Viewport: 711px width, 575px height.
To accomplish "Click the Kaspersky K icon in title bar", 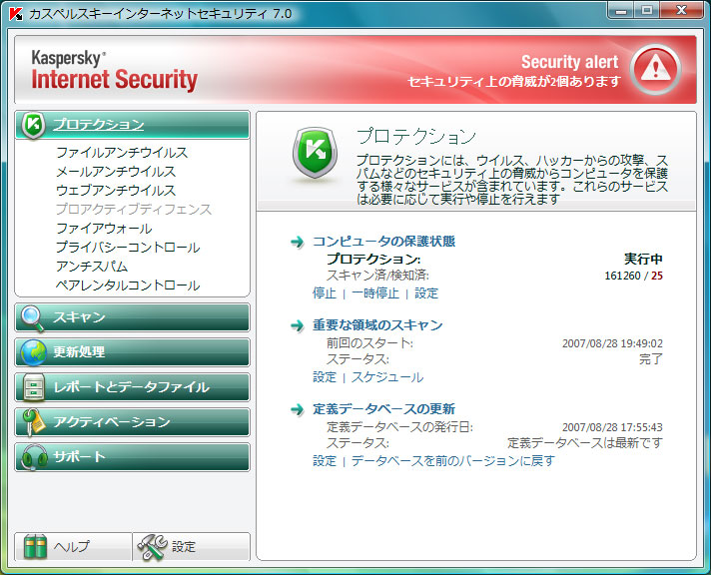I will point(16,14).
